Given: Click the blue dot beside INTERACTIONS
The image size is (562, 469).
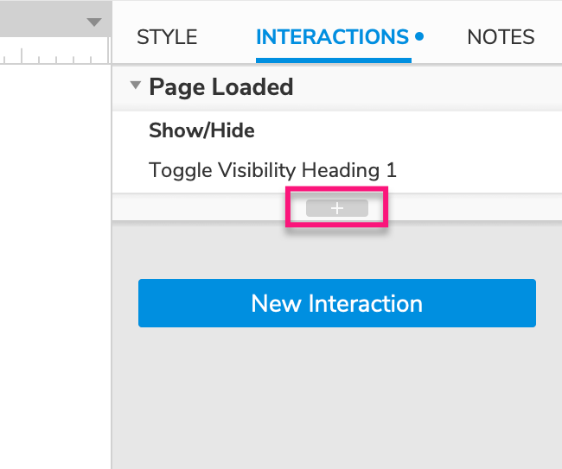Looking at the screenshot, I should tap(419, 36).
